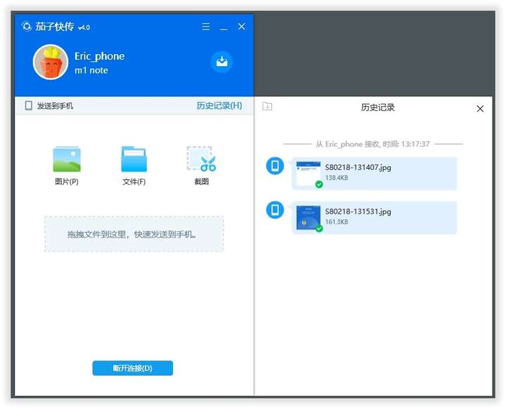This screenshot has height=409, width=506.
Task: Open 历史记录(H) link
Action: click(x=219, y=105)
